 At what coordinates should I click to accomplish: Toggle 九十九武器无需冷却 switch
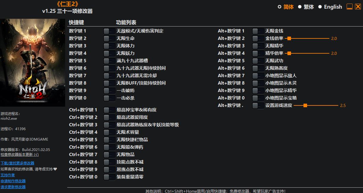pos(109,76)
